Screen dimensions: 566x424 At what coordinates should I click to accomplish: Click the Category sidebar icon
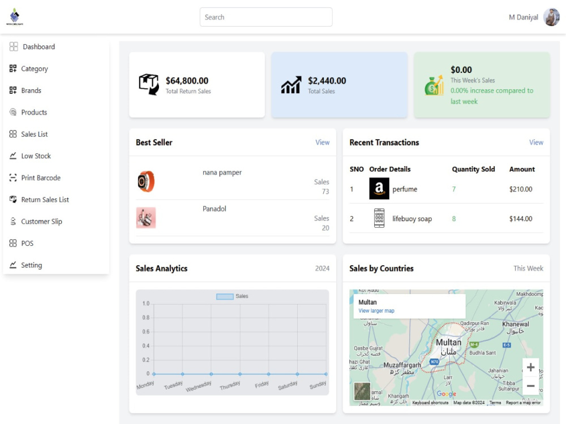13,68
